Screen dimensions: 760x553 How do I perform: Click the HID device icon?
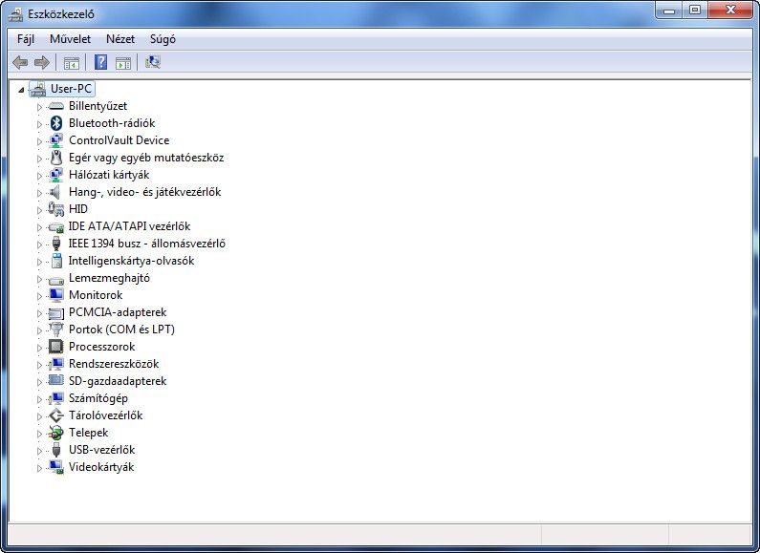tap(55, 209)
